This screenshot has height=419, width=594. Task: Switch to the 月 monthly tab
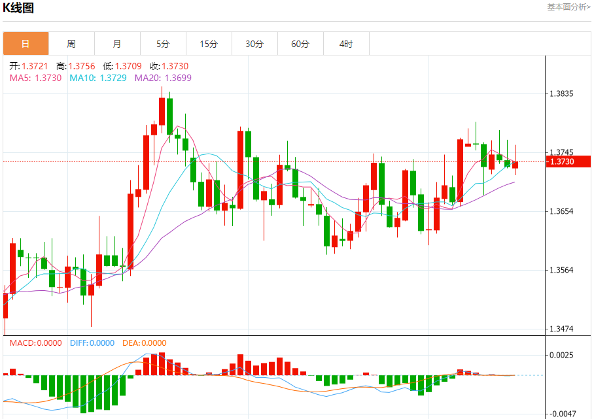pyautogui.click(x=118, y=44)
